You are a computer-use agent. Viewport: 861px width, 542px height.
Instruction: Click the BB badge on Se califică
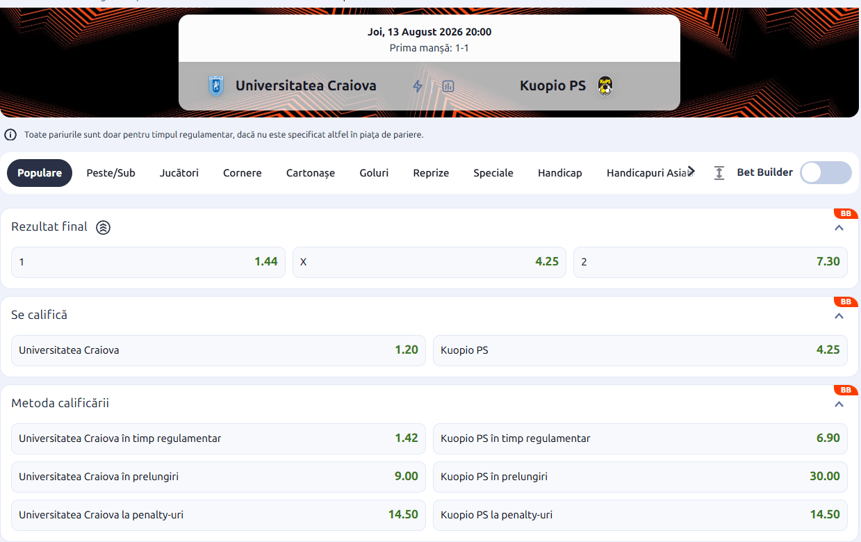point(846,302)
